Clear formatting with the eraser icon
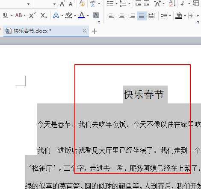 pyautogui.click(x=82, y=3)
